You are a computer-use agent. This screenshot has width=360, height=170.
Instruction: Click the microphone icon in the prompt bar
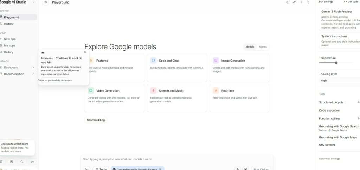tap(238, 169)
